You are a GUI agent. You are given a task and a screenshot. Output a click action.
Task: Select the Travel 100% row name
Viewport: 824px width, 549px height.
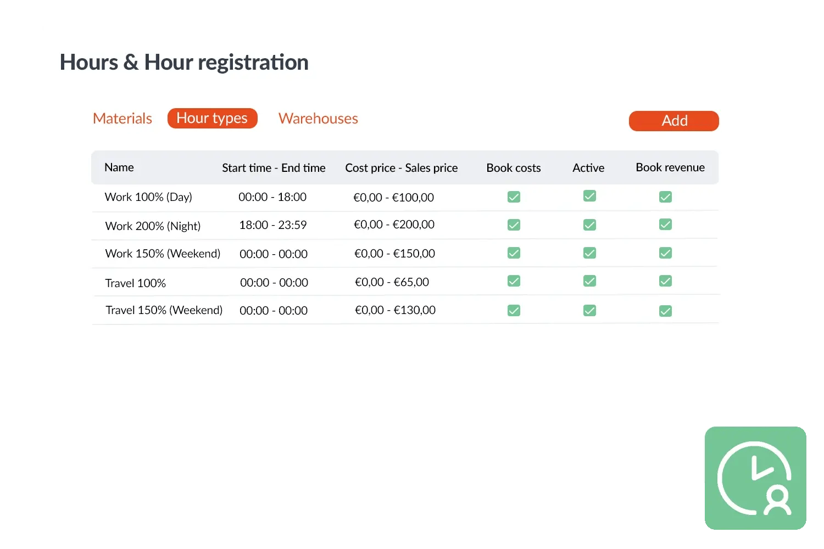point(135,283)
